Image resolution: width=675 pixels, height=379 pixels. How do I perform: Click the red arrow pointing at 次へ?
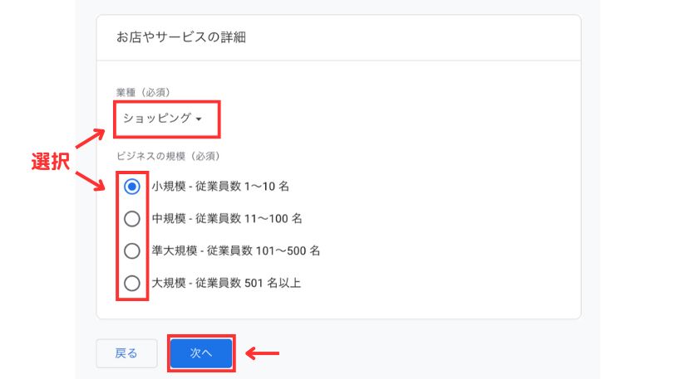pos(264,353)
